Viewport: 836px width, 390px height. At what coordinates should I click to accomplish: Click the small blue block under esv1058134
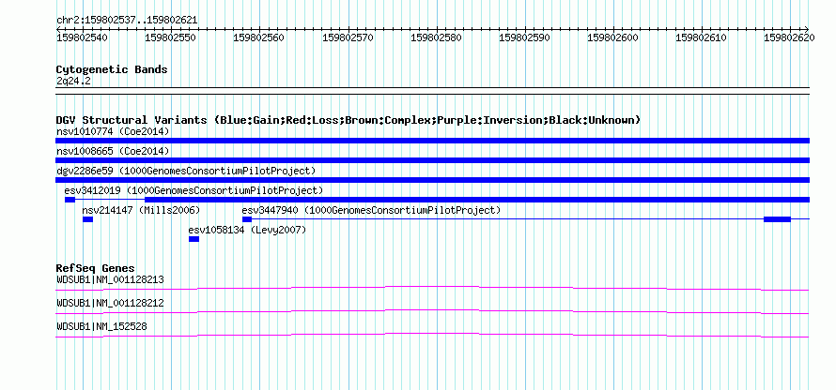pos(194,239)
